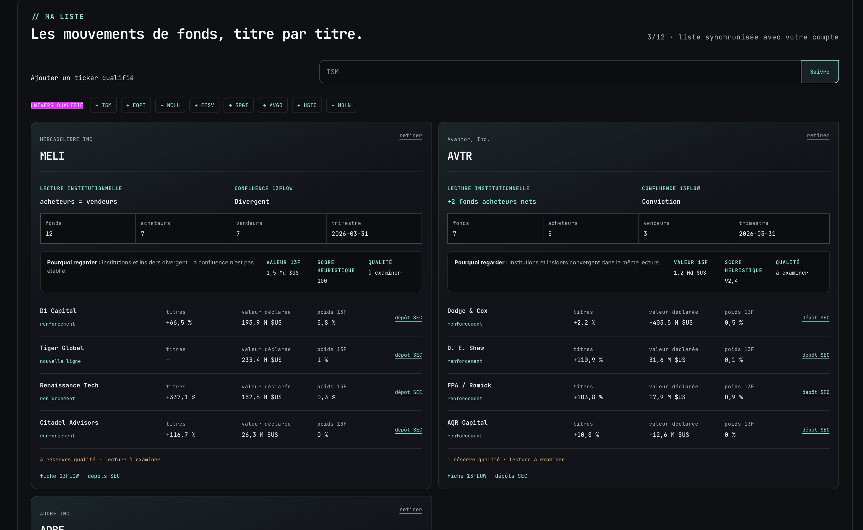This screenshot has width=863, height=530.
Task: Remove Adobe card with retirer link
Action: [411, 510]
